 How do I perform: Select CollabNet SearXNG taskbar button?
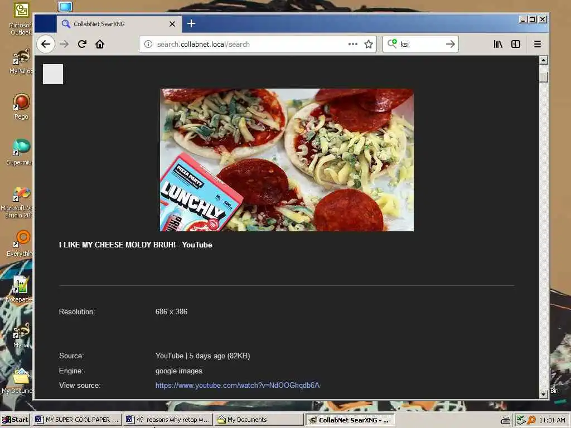[350, 420]
